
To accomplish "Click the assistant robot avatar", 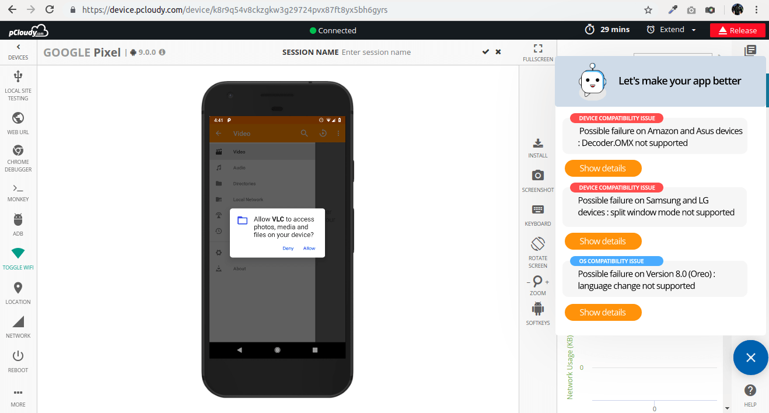I will tap(592, 81).
